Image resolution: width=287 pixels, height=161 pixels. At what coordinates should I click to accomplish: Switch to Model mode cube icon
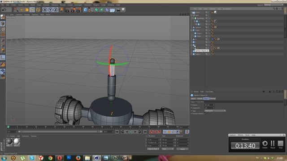click(3, 24)
